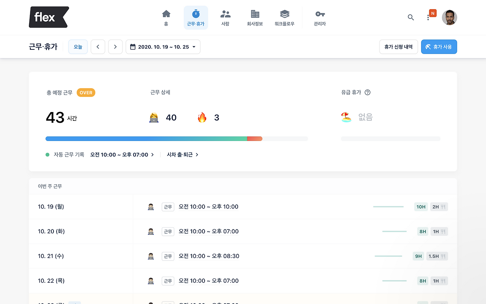The height and width of the screenshot is (304, 486).
Task: Click the timeline bar on 10. 20 row
Action: [x=394, y=231]
